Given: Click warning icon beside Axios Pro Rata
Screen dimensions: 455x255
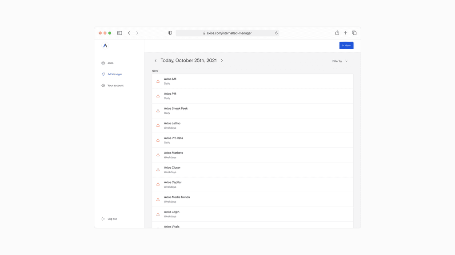Looking at the screenshot, I should (x=158, y=140).
